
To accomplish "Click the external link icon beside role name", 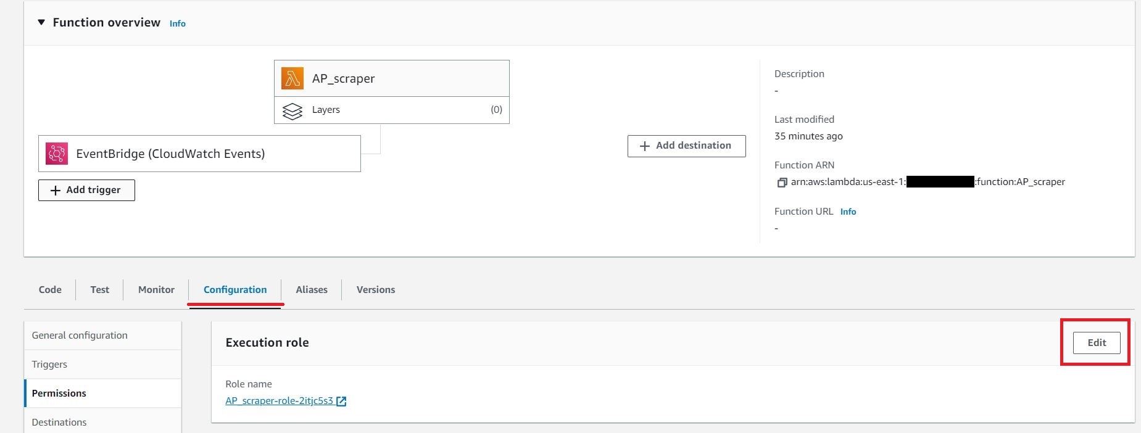I will click(x=341, y=402).
